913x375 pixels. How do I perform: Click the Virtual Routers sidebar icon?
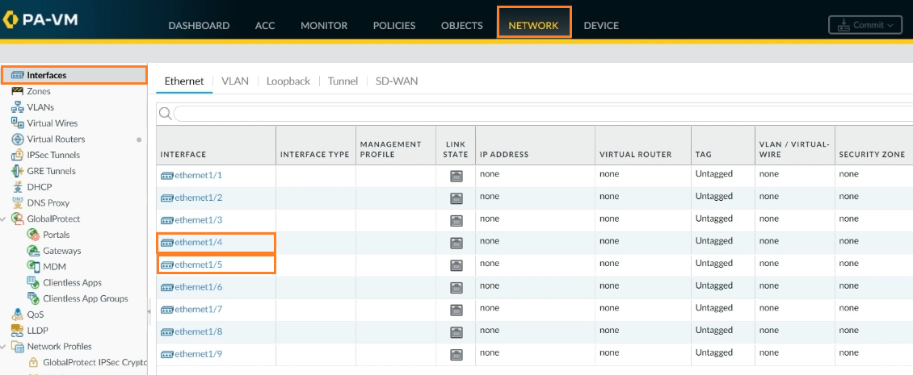(x=18, y=139)
